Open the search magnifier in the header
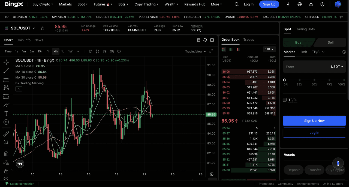This screenshot has height=187, width=349. click(x=237, y=4)
